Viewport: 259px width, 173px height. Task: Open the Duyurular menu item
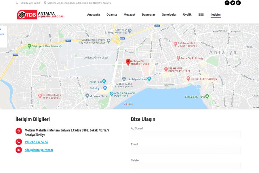point(148,15)
